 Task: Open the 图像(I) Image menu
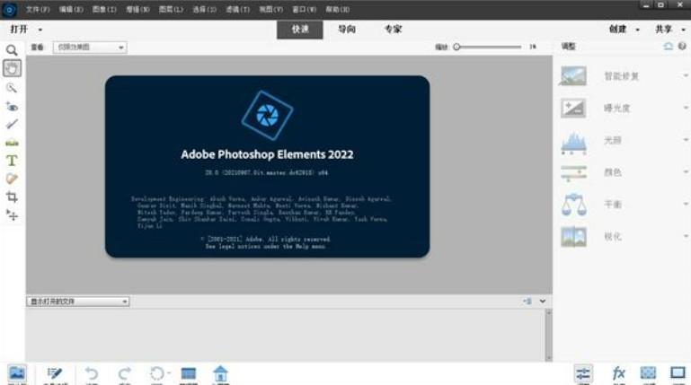(104, 9)
